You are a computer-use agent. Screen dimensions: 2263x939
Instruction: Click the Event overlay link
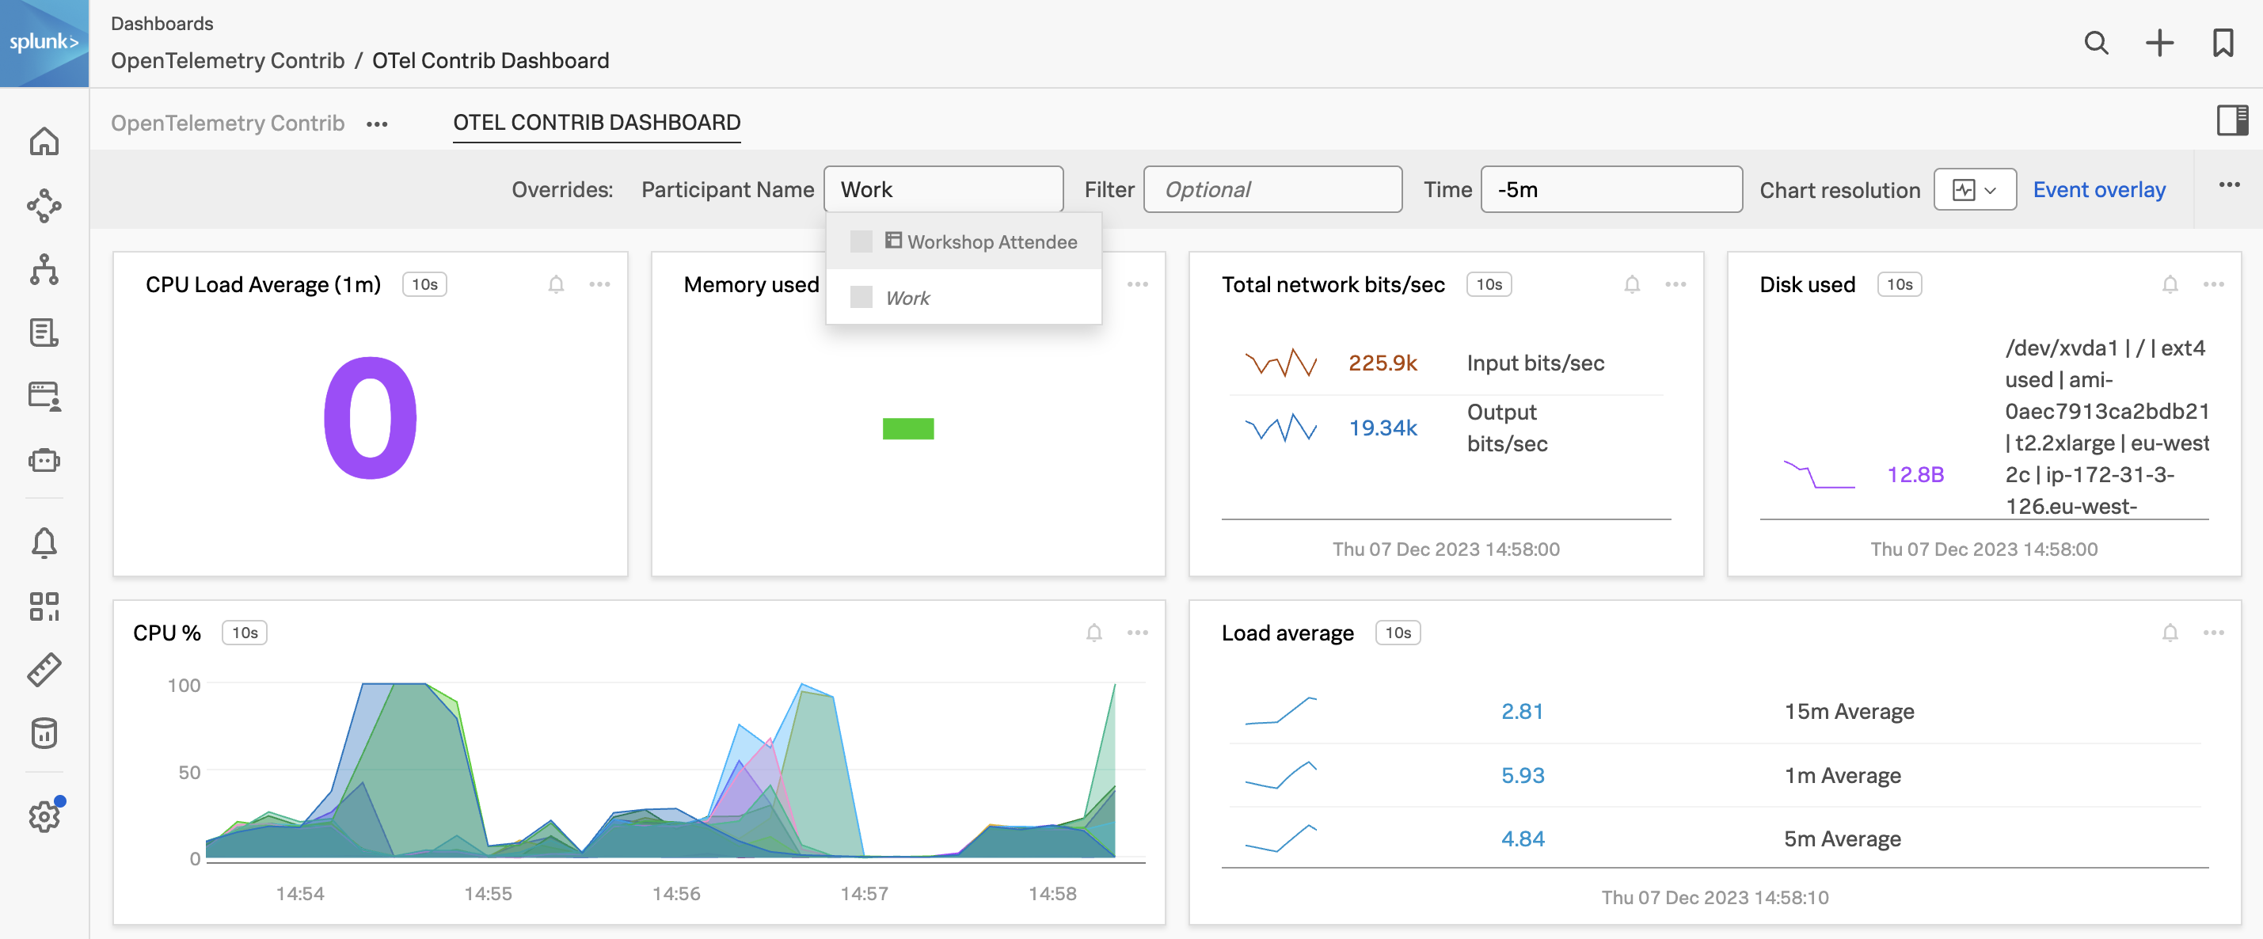click(2099, 190)
